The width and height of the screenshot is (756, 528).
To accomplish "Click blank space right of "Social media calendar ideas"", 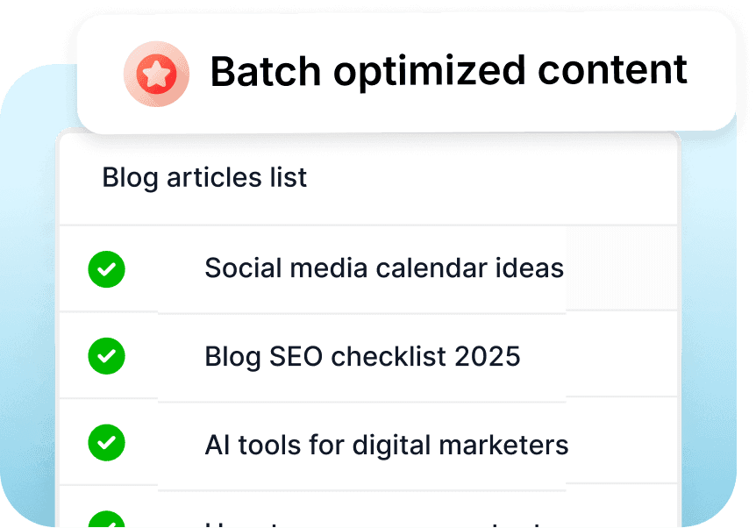I will point(621,268).
